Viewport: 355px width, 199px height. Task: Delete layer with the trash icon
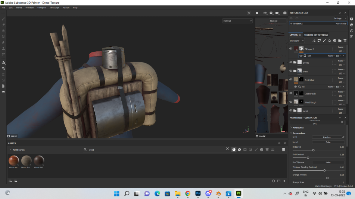(345, 41)
